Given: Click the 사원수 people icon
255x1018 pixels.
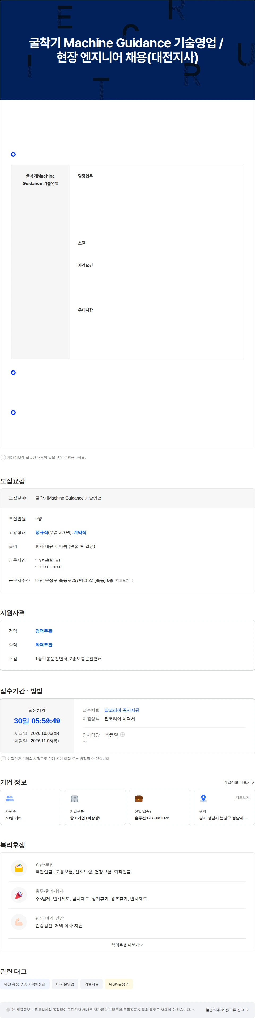Looking at the screenshot, I should pyautogui.click(x=10, y=798).
